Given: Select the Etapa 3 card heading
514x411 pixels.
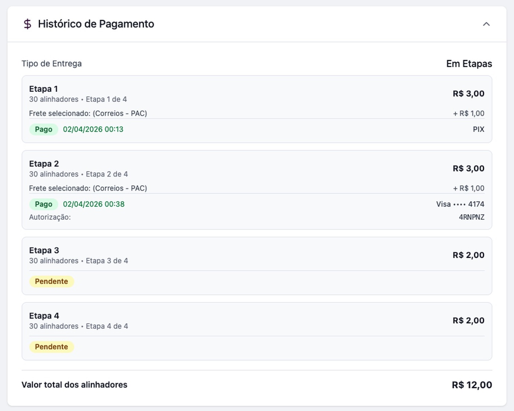Looking at the screenshot, I should tap(44, 250).
